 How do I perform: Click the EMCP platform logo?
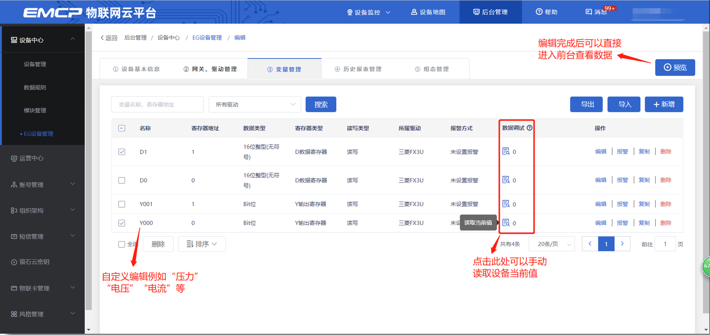click(90, 12)
